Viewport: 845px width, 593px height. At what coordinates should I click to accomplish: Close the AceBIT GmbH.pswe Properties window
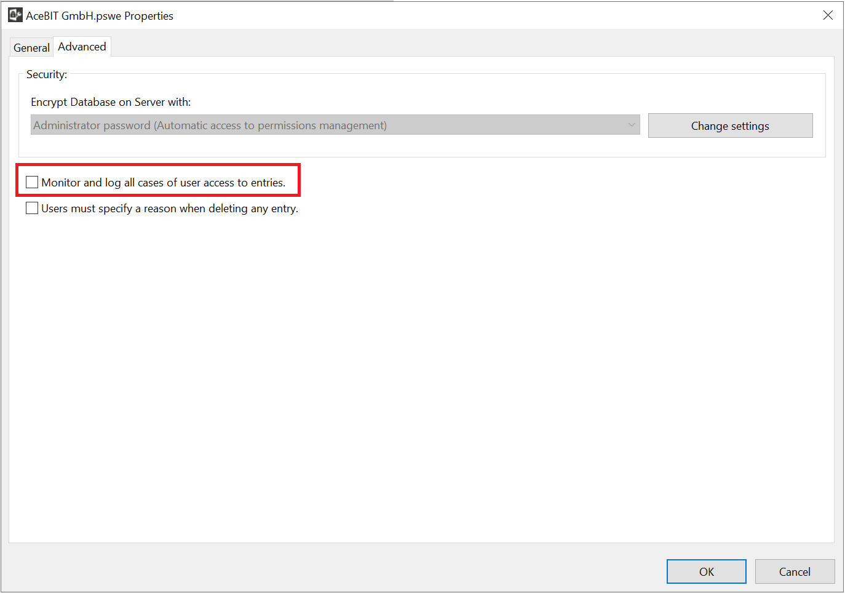[828, 15]
